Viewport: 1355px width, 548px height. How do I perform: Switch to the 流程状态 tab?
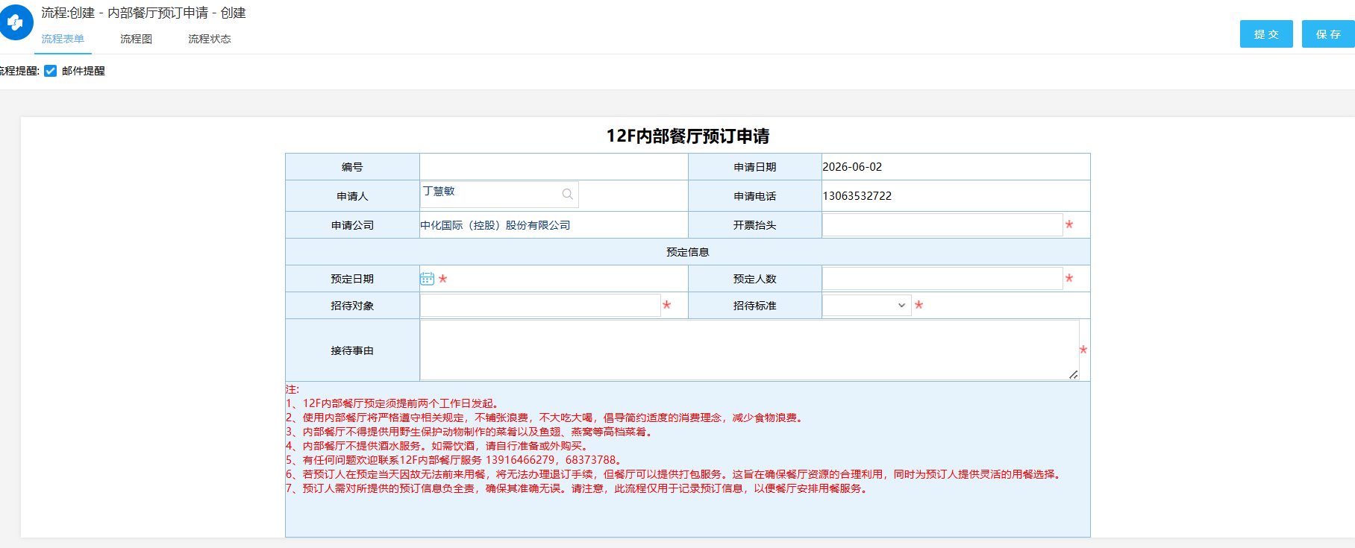pyautogui.click(x=210, y=39)
